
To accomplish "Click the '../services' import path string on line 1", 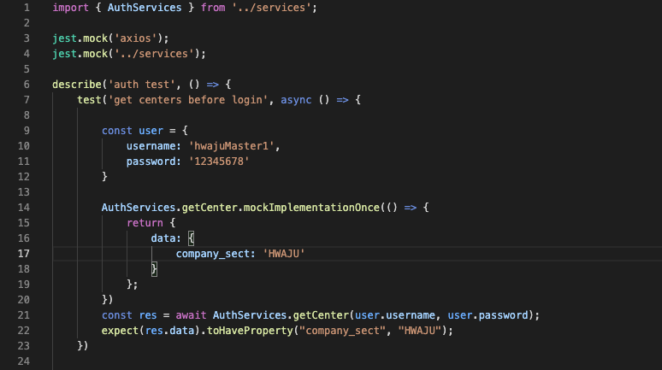I will [x=271, y=8].
